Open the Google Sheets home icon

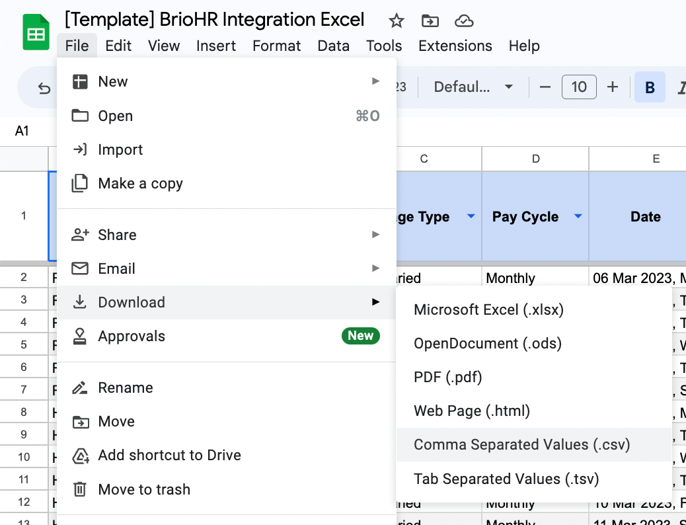pyautogui.click(x=36, y=32)
